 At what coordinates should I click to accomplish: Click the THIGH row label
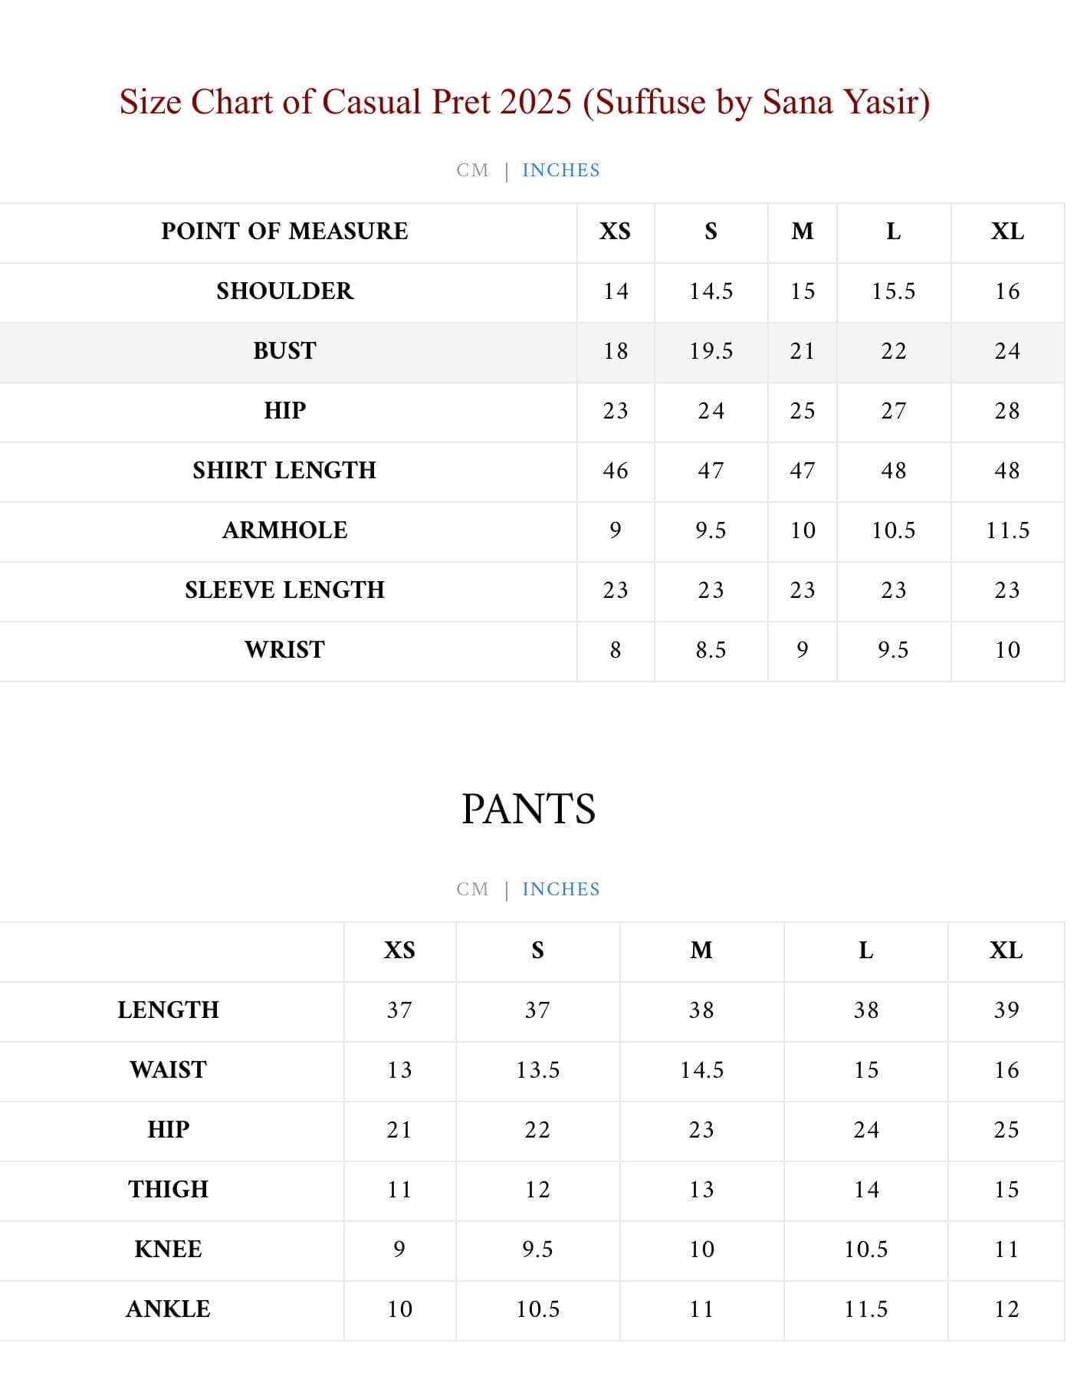click(x=168, y=1190)
